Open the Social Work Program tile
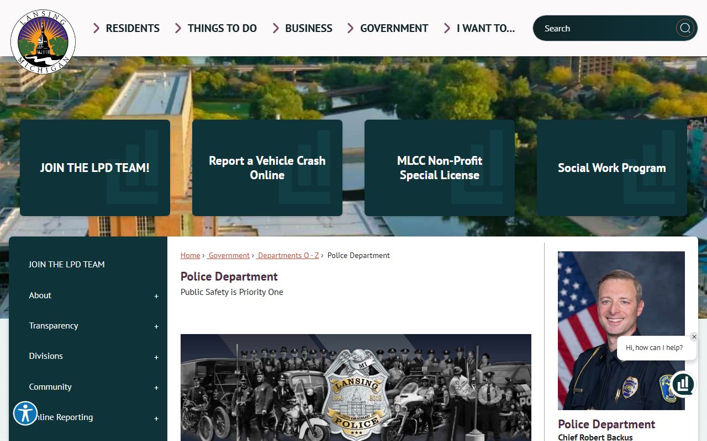The width and height of the screenshot is (707, 441). pyautogui.click(x=612, y=168)
